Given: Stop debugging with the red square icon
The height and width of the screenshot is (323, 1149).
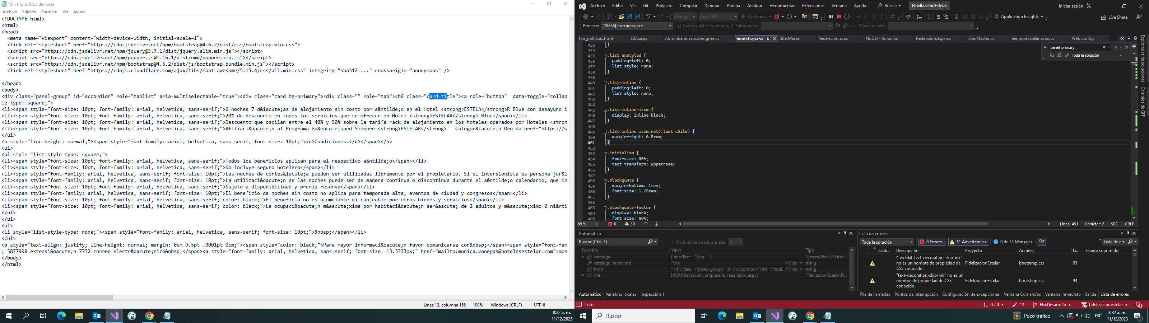Looking at the screenshot, I should coord(839,17).
